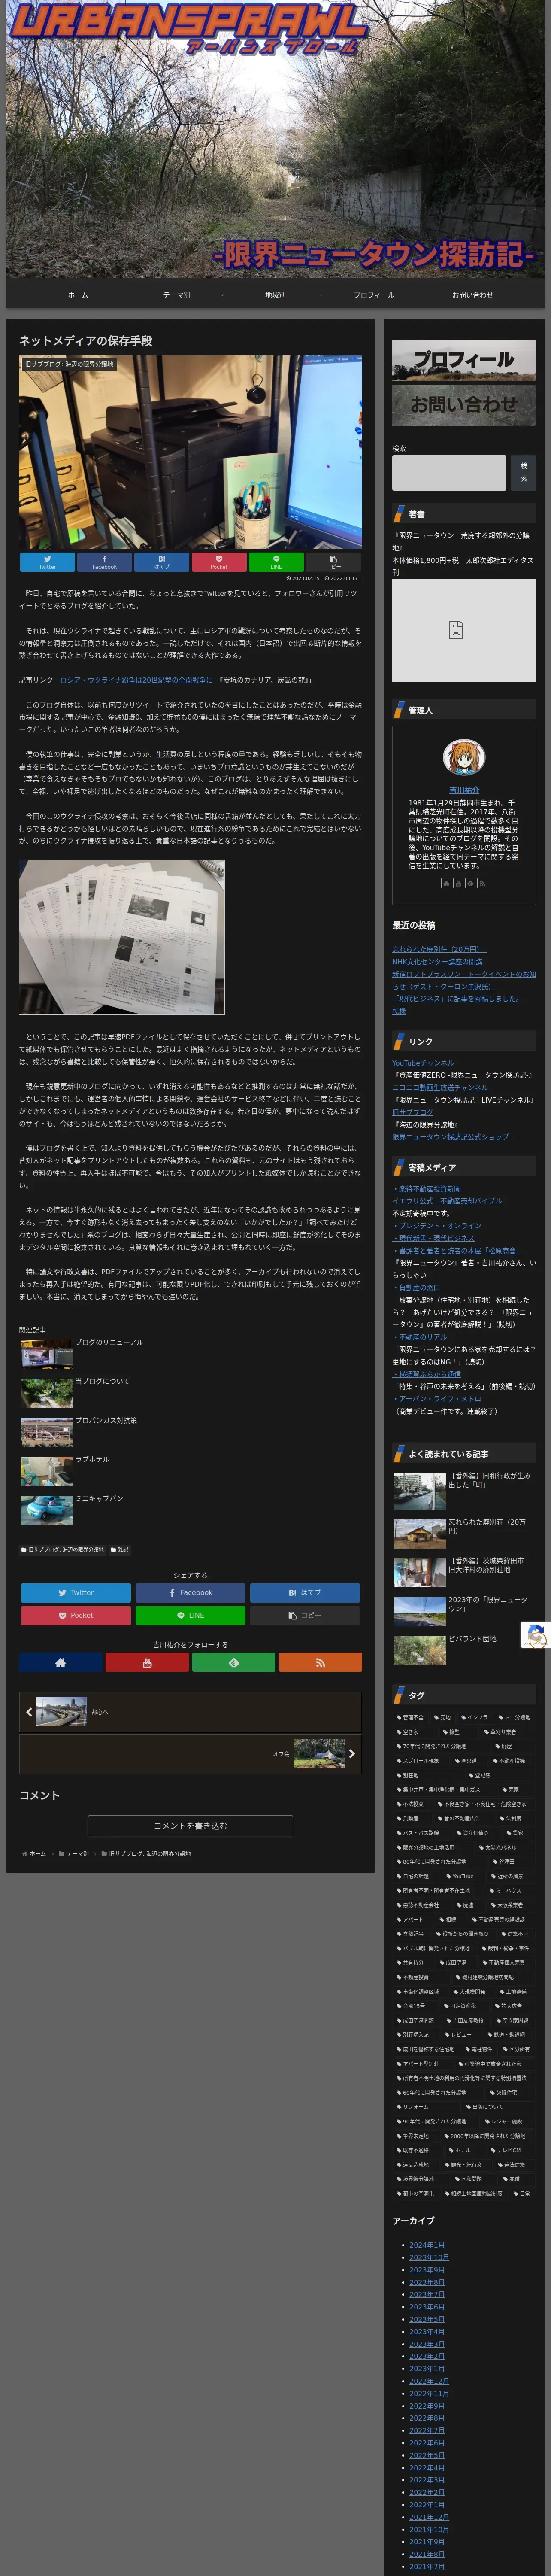
Task: Go to next post オフ会 via right chevron
Action: (352, 1753)
